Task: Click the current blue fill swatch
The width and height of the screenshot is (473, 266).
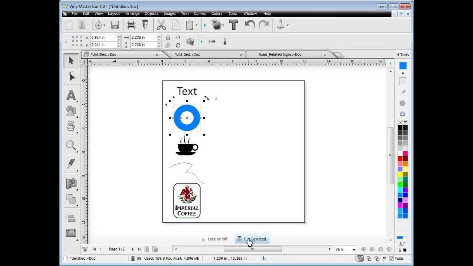Action: [403, 66]
